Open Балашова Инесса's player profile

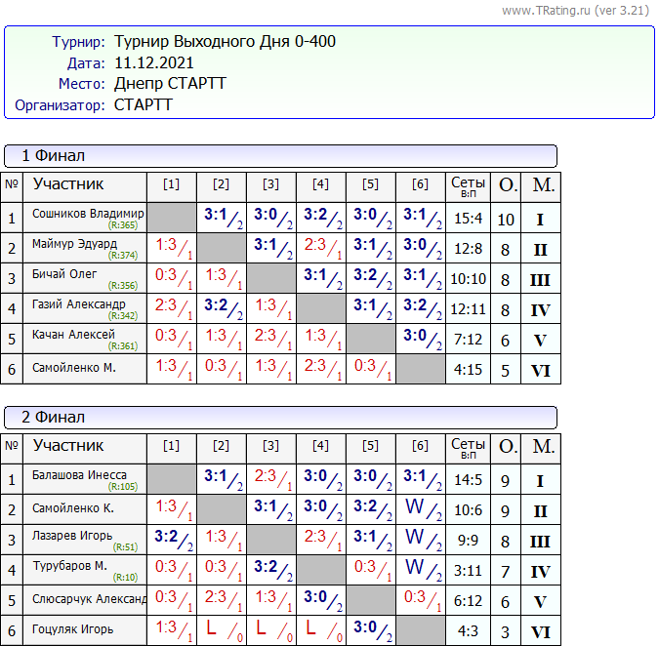point(79,474)
